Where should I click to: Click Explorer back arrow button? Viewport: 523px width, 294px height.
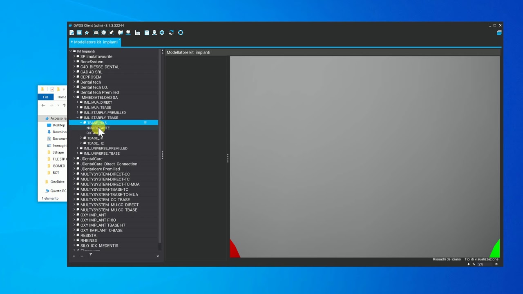pyautogui.click(x=43, y=105)
